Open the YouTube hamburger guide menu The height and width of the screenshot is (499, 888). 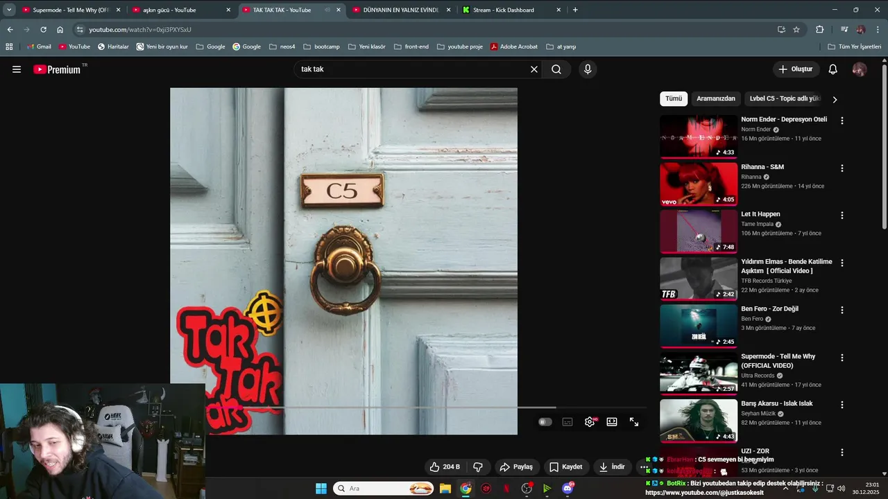pos(17,69)
